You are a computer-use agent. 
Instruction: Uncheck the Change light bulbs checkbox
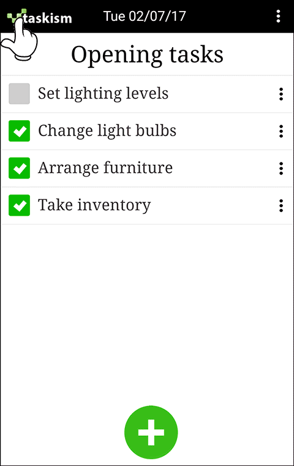20,131
